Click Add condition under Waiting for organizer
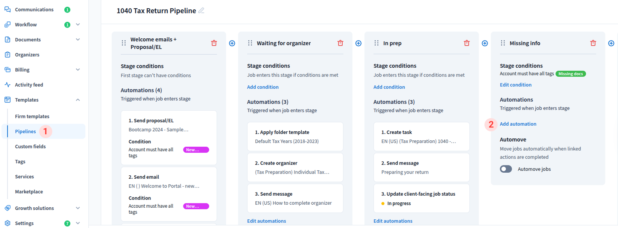618x228 pixels. [263, 87]
